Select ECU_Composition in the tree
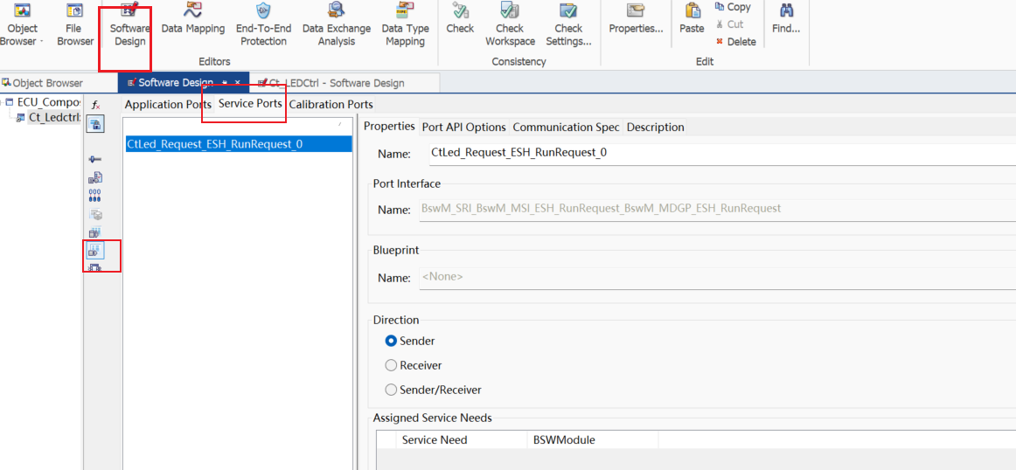This screenshot has width=1016, height=470. 49,103
